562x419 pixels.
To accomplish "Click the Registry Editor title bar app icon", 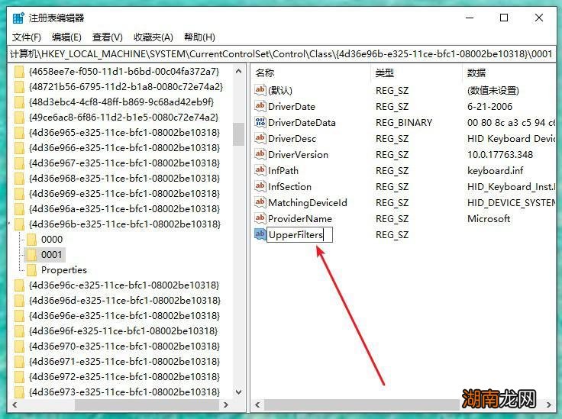I will click(18, 18).
